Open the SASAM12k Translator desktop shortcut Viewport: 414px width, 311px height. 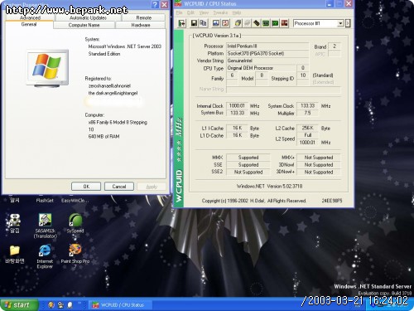tap(45, 226)
